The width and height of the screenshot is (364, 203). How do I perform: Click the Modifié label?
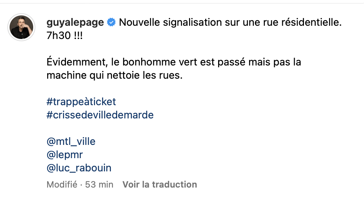[x=62, y=185]
